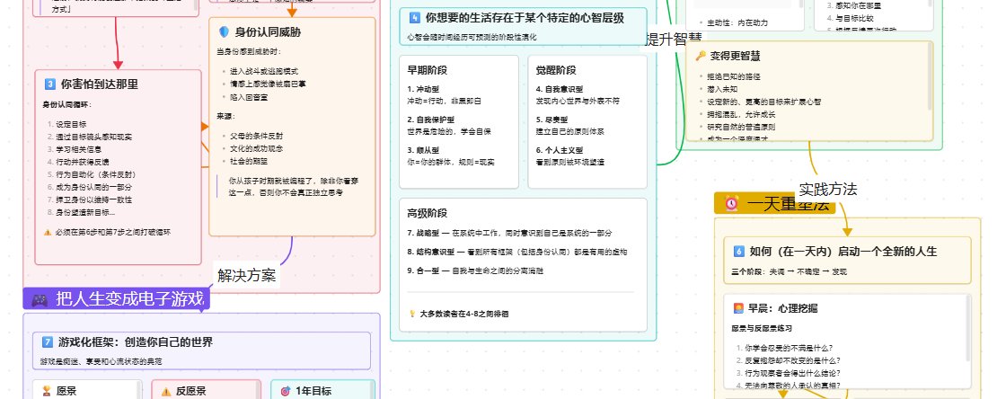
Task: Click list item 成为身份认同的一部分
Action: pyautogui.click(x=94, y=187)
